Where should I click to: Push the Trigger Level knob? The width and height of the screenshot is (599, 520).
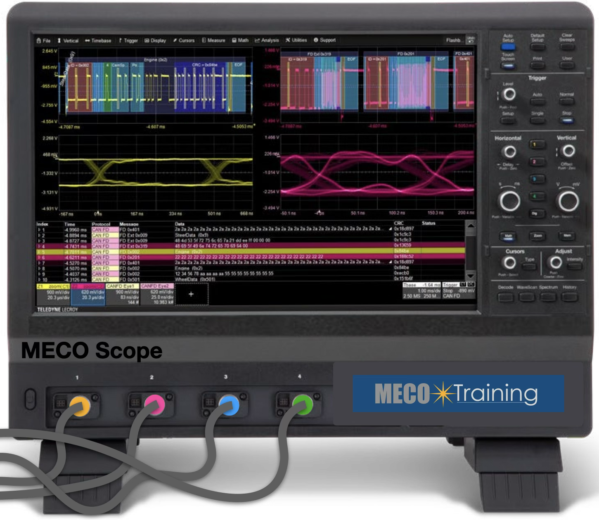point(510,95)
